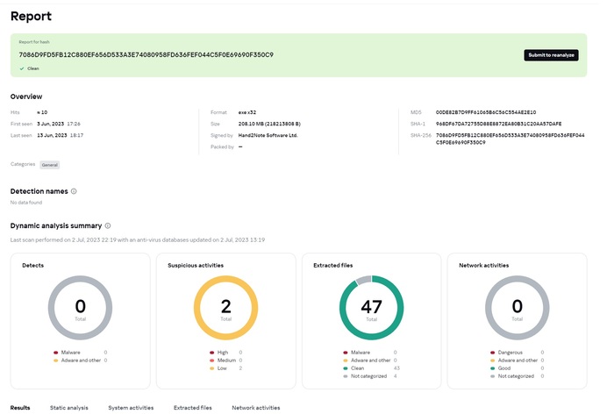This screenshot has width=614, height=414.
Task: Click Low count 2 in Suspicious activities
Action: [x=240, y=368]
